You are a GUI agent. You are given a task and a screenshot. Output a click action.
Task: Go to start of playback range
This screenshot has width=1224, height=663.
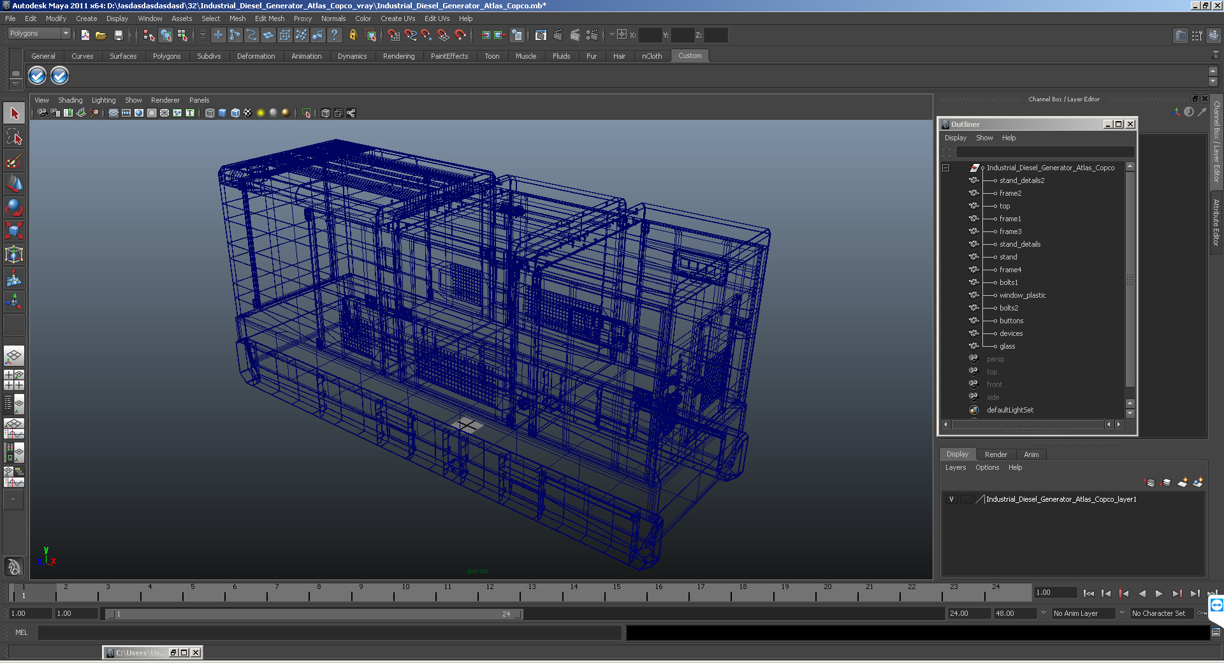click(x=1088, y=594)
